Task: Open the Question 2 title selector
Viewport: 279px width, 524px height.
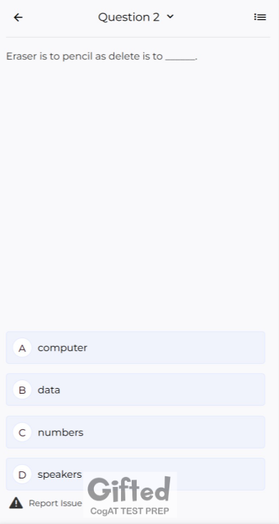Action: (x=136, y=17)
